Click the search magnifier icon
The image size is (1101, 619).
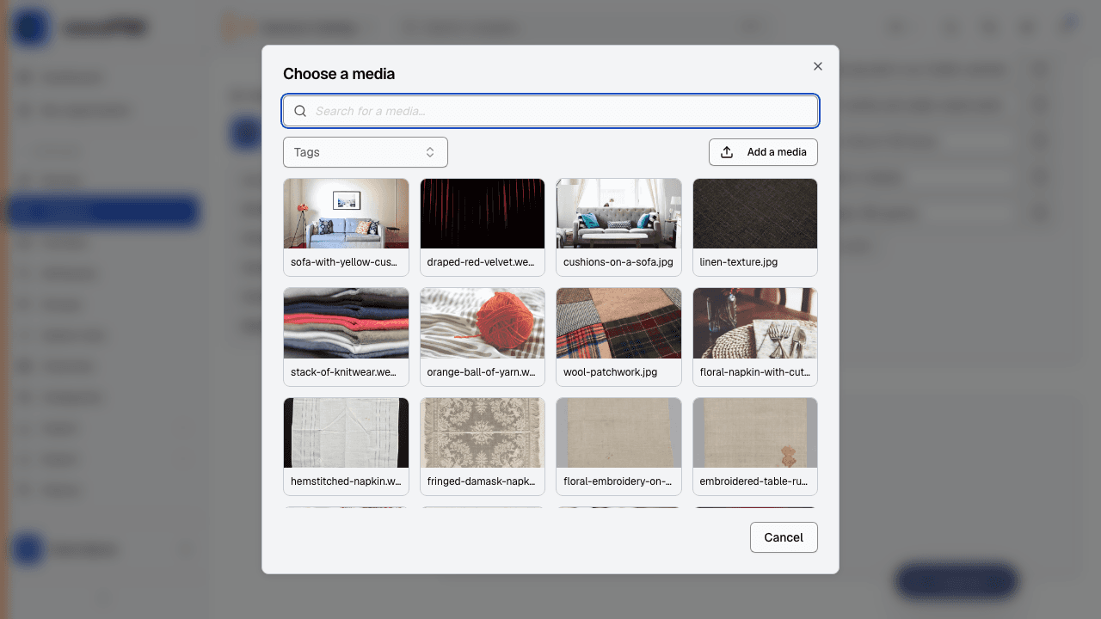(x=300, y=111)
